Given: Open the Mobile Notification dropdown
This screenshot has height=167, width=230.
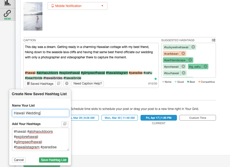Looking at the screenshot, I should click(78, 6).
